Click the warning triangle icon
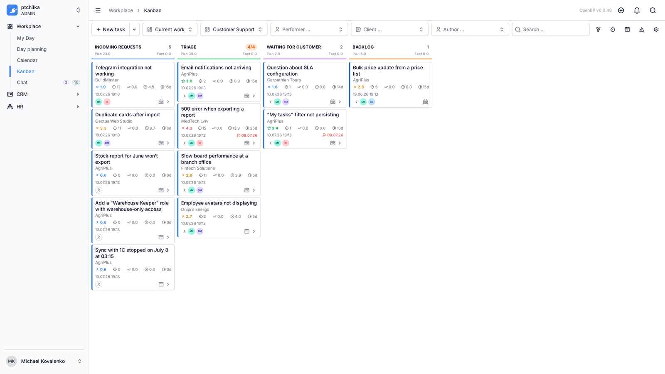This screenshot has width=665, height=374. (642, 30)
